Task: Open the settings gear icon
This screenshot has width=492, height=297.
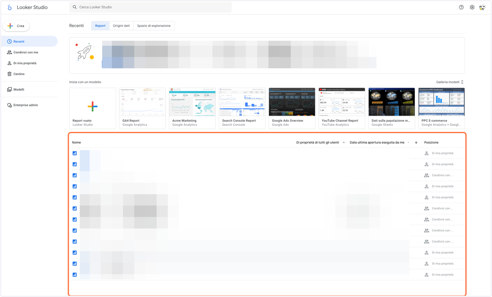Action: pos(472,7)
